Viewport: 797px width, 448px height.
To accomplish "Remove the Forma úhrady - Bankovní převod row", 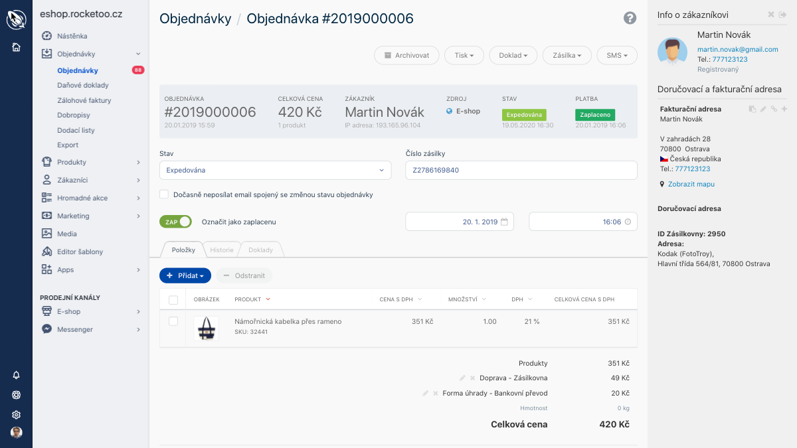I will [x=436, y=393].
